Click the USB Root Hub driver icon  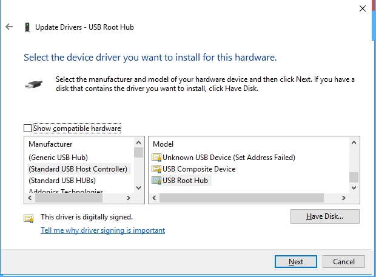(156, 180)
